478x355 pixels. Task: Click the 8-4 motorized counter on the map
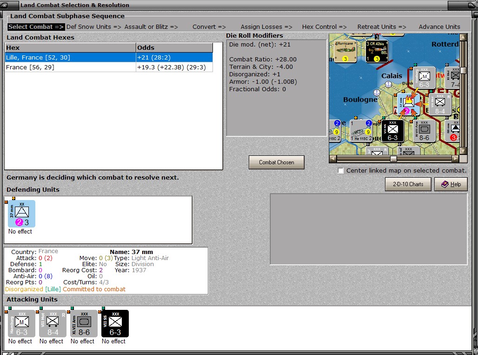click(440, 105)
